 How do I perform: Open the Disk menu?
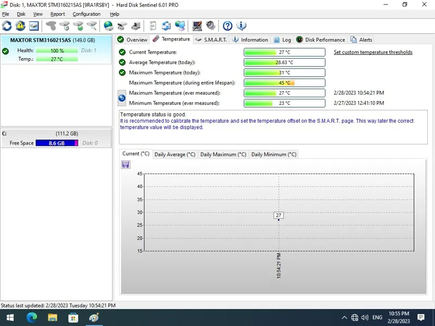pos(21,14)
